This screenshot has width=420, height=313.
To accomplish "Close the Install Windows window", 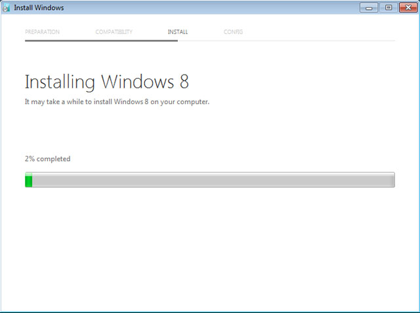I will coord(407,8).
